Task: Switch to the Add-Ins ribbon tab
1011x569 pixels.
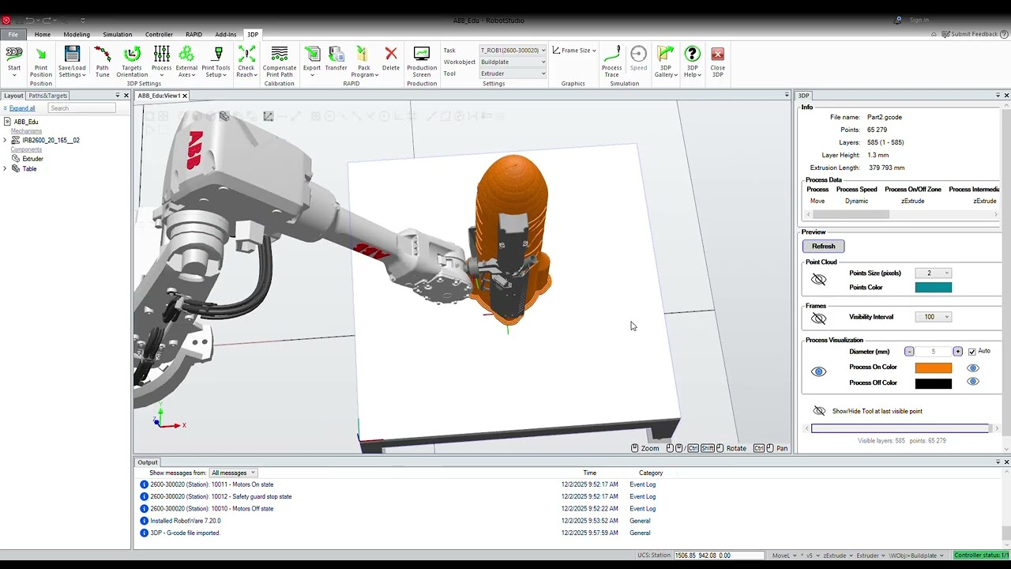Action: 226,35
